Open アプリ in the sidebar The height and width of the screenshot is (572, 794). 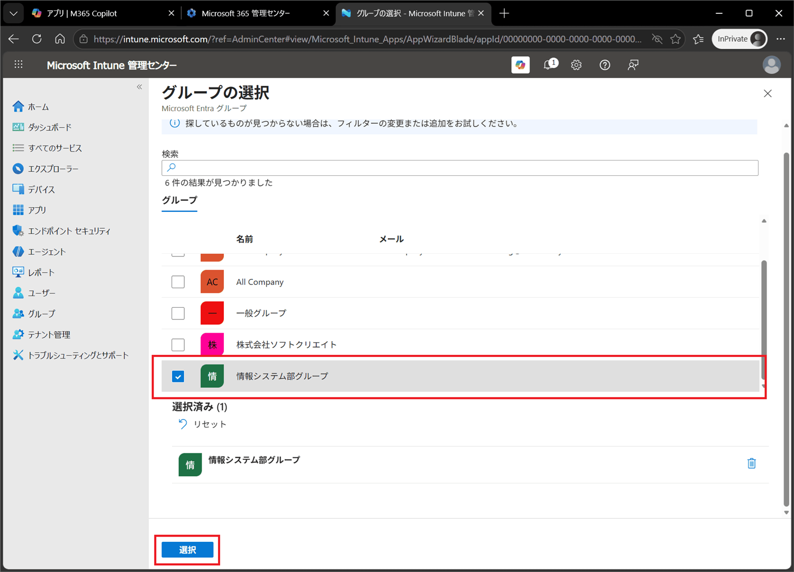click(37, 210)
